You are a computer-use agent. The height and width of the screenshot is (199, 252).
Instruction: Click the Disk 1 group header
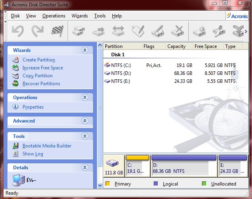pyautogui.click(x=118, y=55)
